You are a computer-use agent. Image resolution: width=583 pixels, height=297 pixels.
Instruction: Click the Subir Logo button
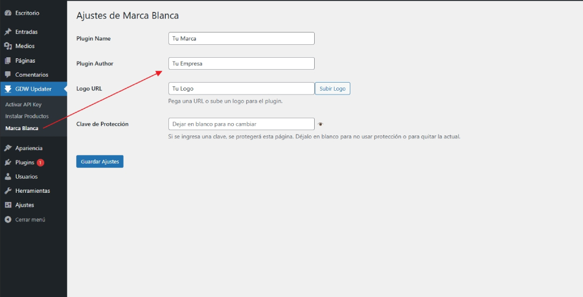pos(333,89)
